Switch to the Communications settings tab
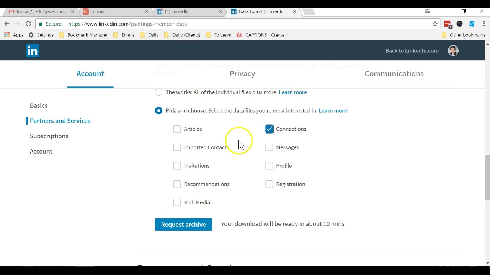The height and width of the screenshot is (275, 490). tap(394, 74)
